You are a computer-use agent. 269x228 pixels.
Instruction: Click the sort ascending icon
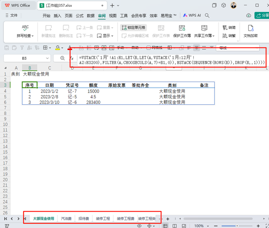click(x=29, y=48)
